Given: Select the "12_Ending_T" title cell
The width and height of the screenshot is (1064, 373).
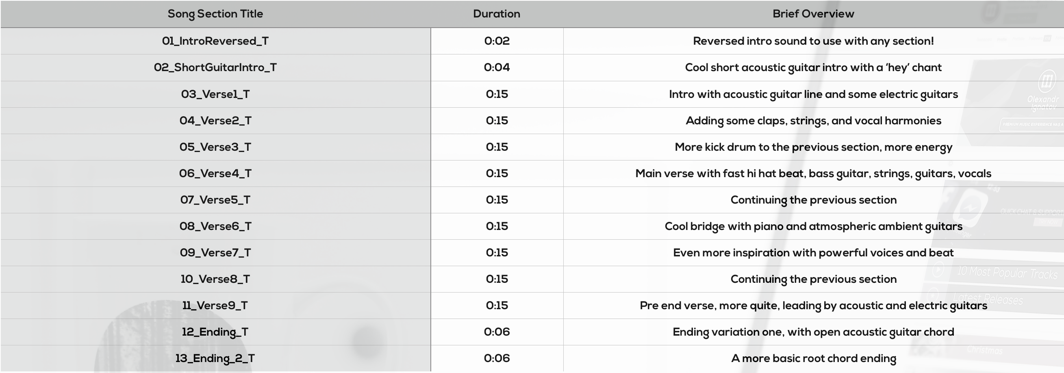Looking at the screenshot, I should pyautogui.click(x=215, y=332).
